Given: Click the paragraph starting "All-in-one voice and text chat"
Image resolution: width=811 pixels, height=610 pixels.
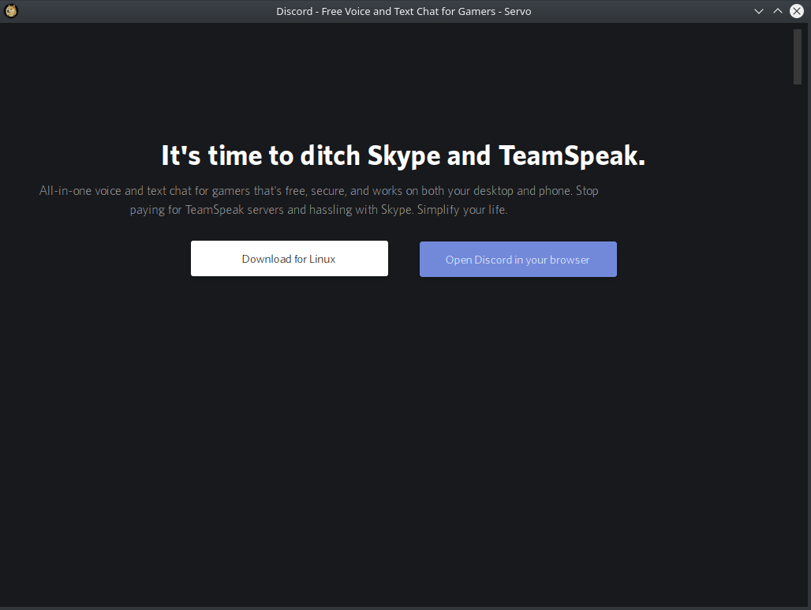Looking at the screenshot, I should 319,200.
